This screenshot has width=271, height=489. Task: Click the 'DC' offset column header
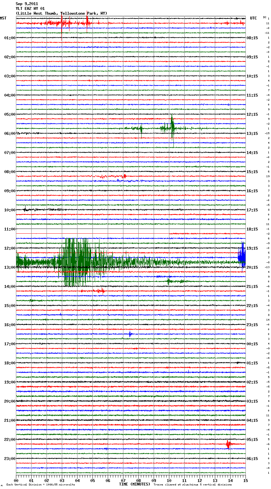pos(265,17)
